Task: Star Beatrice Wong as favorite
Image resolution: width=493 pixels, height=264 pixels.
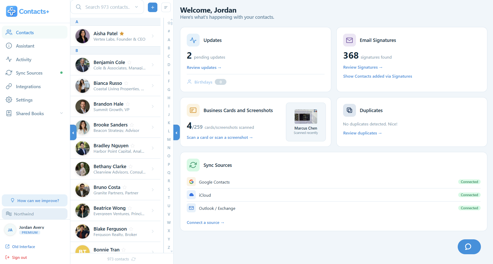Action: click(130, 208)
